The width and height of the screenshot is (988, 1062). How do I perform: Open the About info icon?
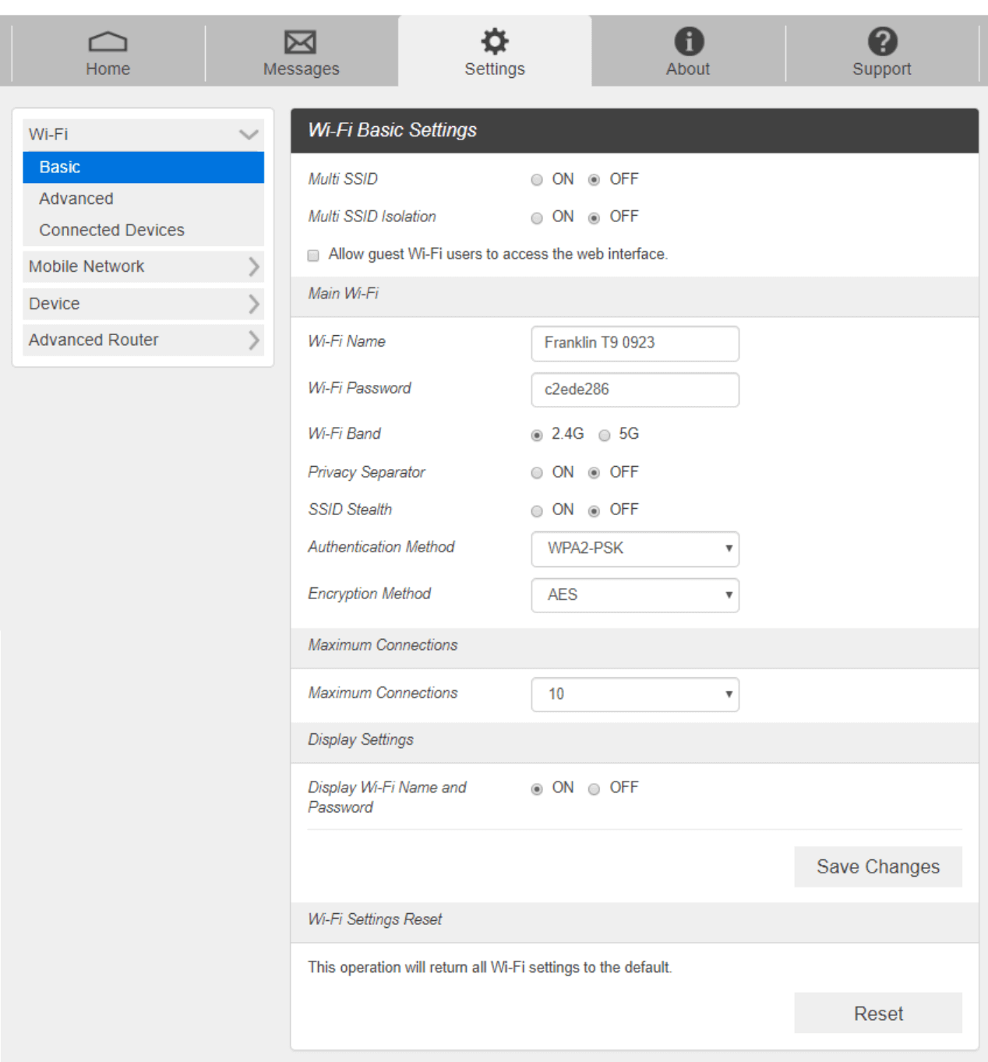[688, 41]
